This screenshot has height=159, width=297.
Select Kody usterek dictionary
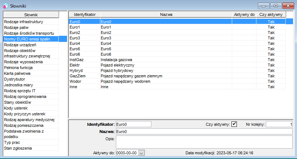[x=31, y=108]
